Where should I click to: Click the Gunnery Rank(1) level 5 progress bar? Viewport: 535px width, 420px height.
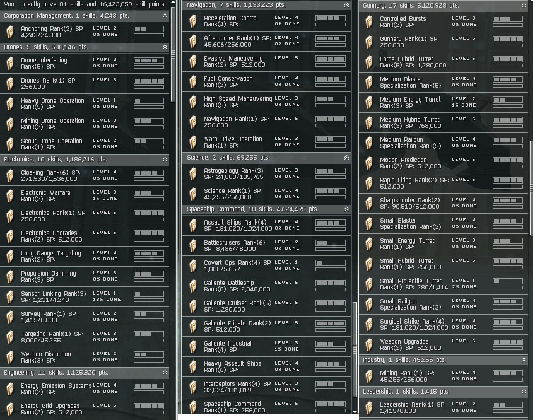(x=508, y=39)
